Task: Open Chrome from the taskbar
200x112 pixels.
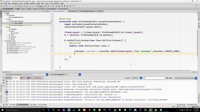Action: 115,110
